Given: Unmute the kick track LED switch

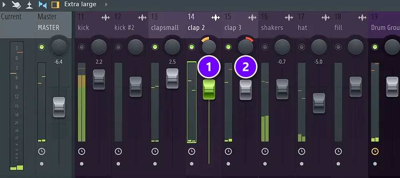Looking at the screenshot, I should click(x=81, y=47).
